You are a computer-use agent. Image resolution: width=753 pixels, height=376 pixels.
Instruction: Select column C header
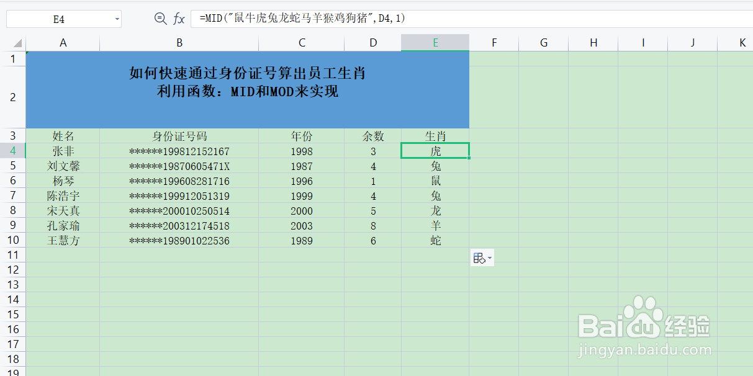pos(302,43)
